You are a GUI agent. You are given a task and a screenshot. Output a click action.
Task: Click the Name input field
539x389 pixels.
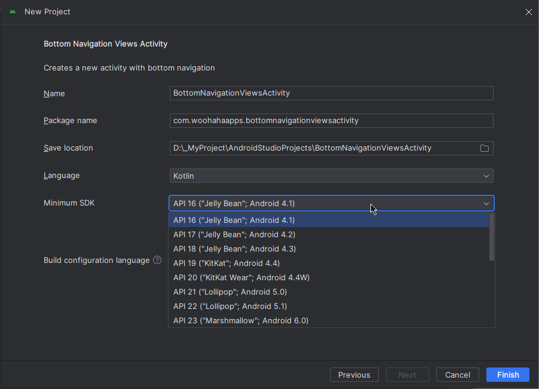[x=332, y=93]
